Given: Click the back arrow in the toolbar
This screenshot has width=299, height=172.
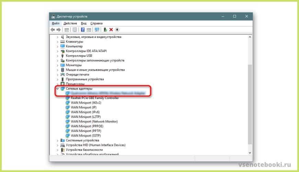Looking at the screenshot, I should [x=53, y=30].
